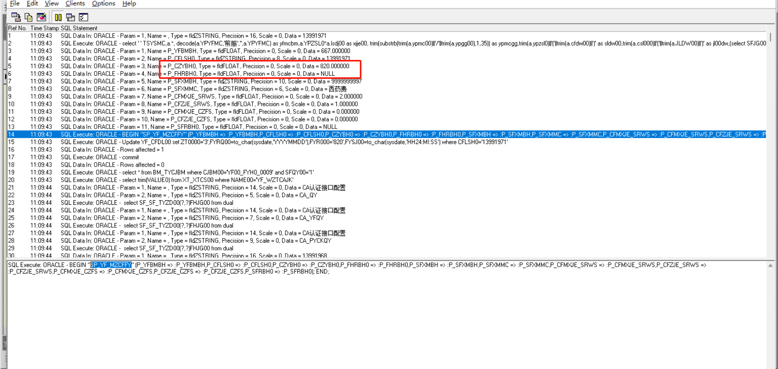This screenshot has height=369, width=778.
Task: Select the P_CFZJE_CZFS parameter row
Action: (387, 119)
